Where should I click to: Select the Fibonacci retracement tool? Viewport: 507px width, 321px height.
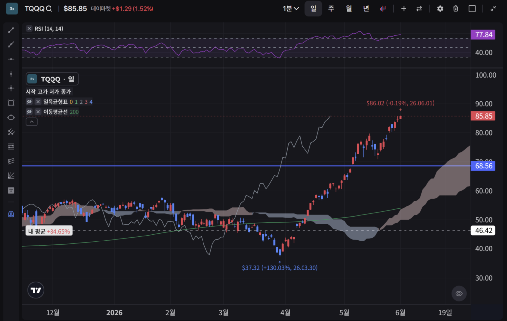point(11,147)
